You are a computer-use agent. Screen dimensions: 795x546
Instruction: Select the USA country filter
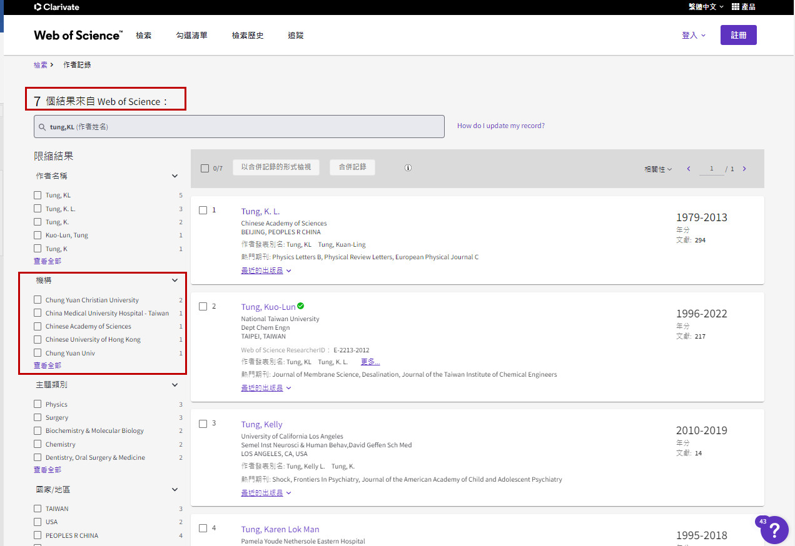click(x=38, y=522)
